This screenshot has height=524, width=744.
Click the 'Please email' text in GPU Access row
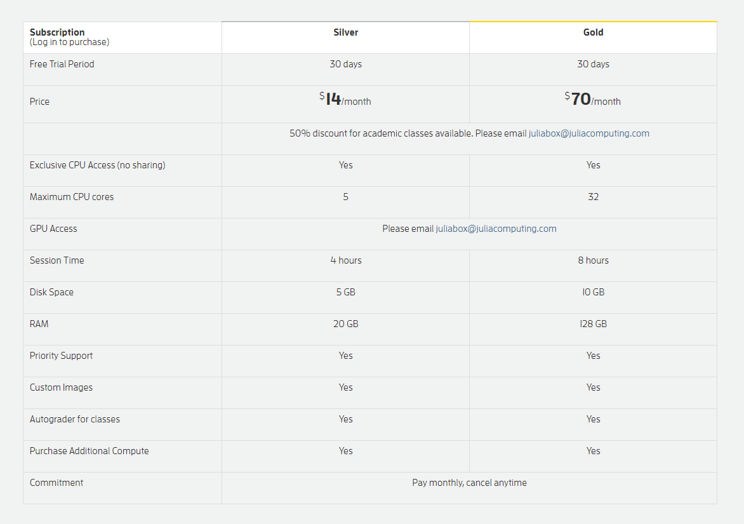tap(408, 229)
